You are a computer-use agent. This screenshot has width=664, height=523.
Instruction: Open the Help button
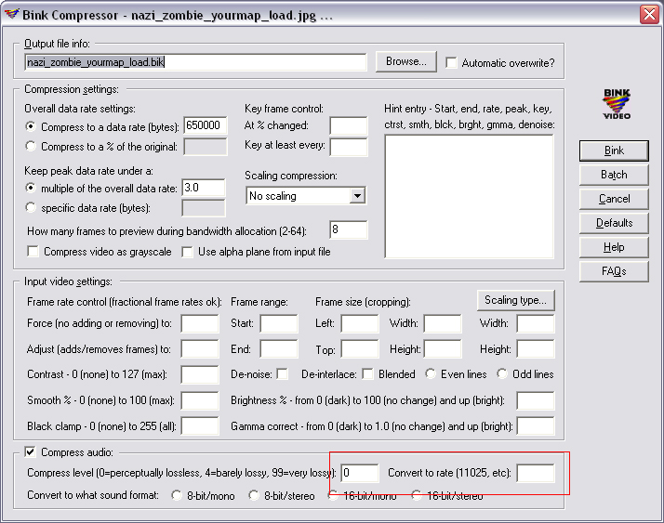[x=614, y=247]
